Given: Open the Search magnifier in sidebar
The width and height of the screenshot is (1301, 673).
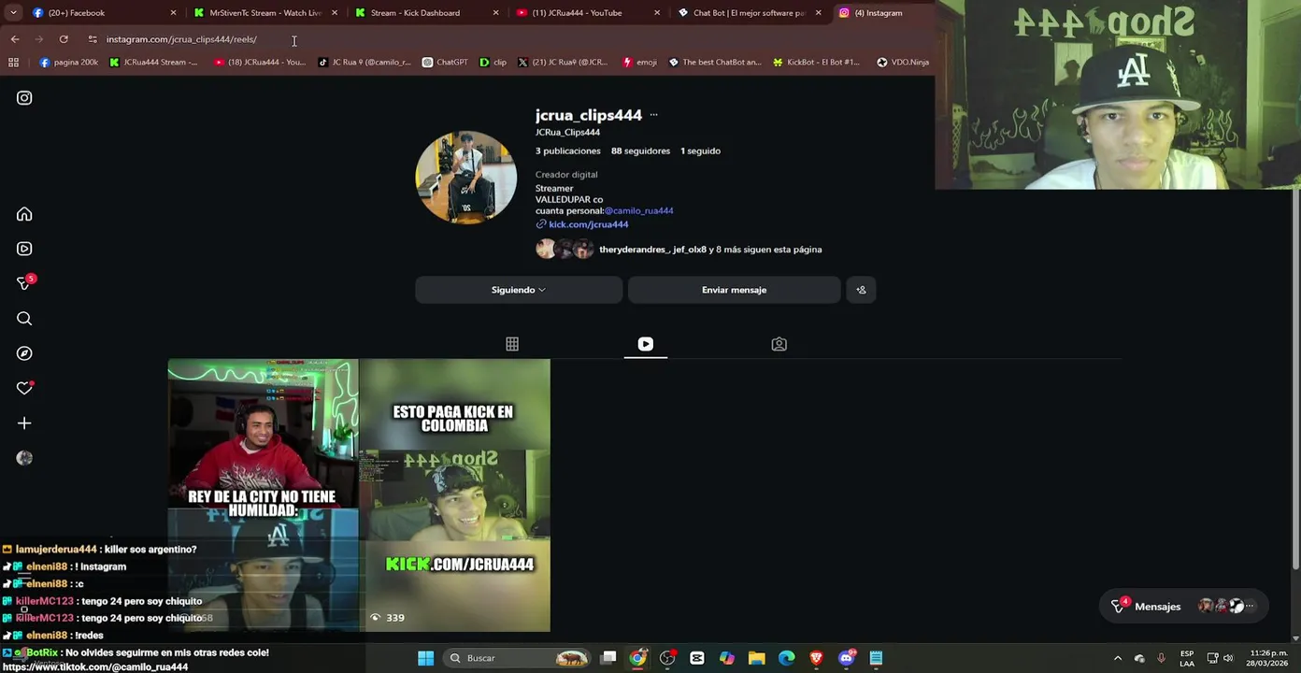Looking at the screenshot, I should tap(24, 319).
